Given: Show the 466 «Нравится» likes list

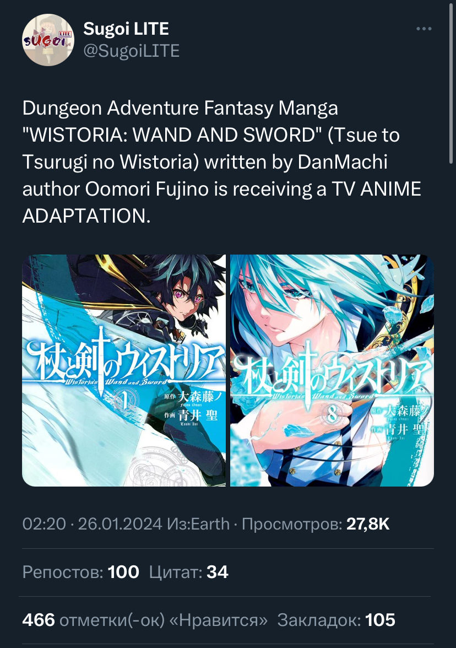Looking at the screenshot, I should 145,620.
